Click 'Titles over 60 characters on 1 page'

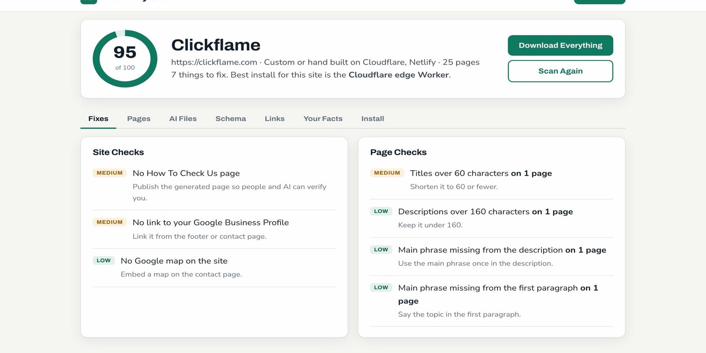point(481,173)
